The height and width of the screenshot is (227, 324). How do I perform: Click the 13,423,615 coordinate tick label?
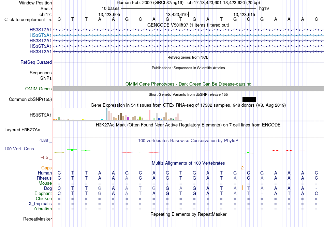244,14
